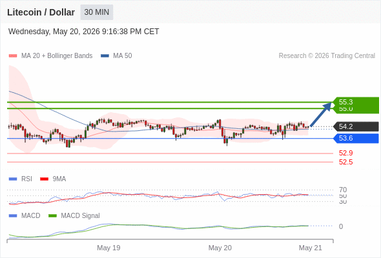
Task: Open the Research Trading Central copyright link
Action: [327, 56]
